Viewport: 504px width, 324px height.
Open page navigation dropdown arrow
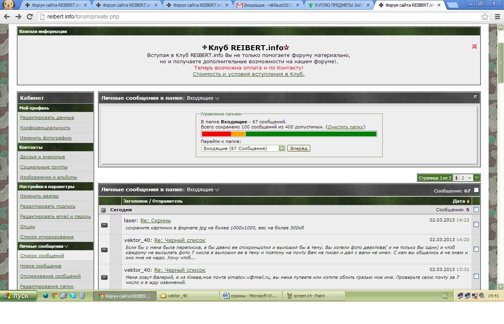(x=476, y=178)
